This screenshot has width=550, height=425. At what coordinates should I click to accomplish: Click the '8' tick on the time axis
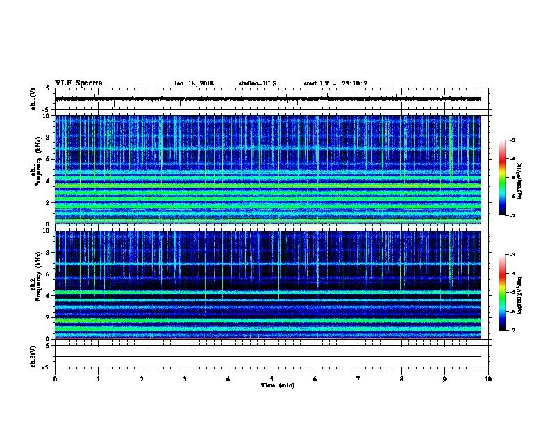401,379
